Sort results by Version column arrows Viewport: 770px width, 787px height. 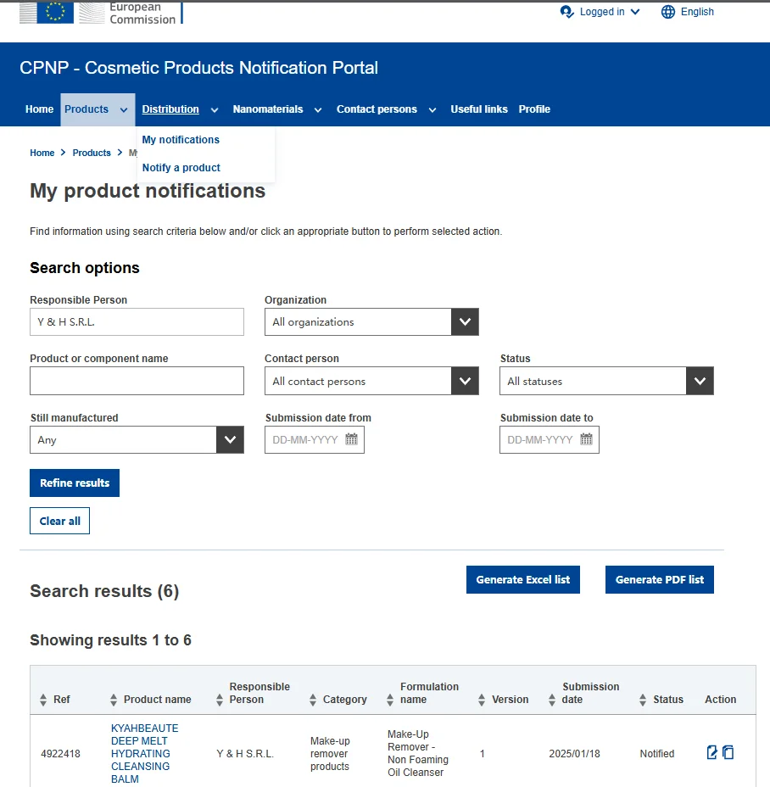(x=482, y=700)
